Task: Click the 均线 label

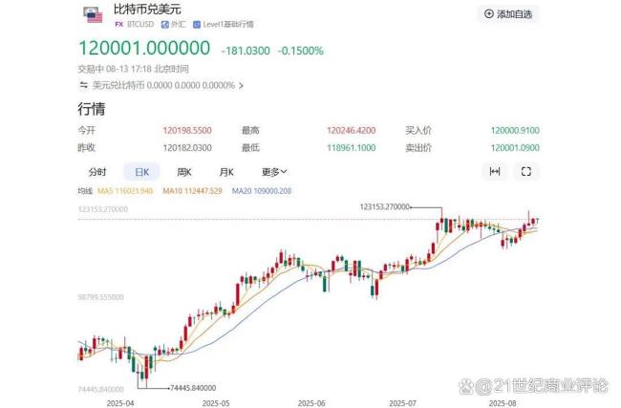Action: tap(85, 191)
